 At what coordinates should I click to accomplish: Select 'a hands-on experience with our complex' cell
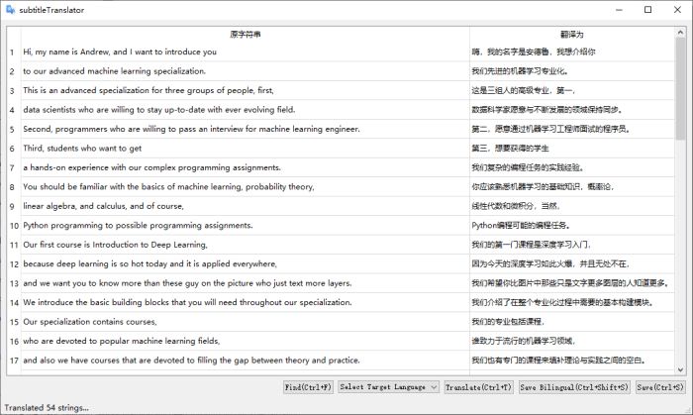coord(246,167)
